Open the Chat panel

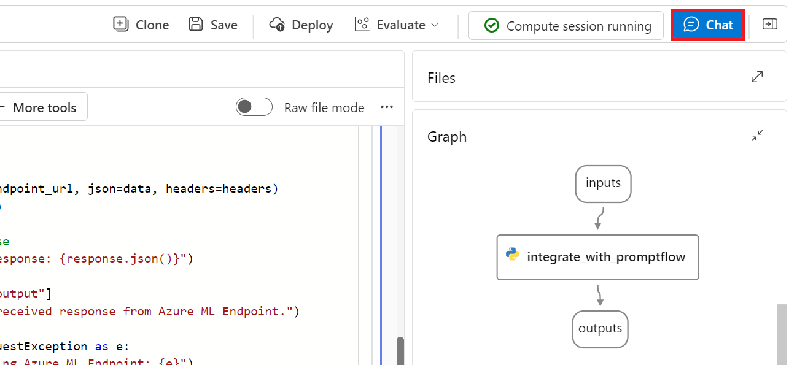tap(708, 25)
